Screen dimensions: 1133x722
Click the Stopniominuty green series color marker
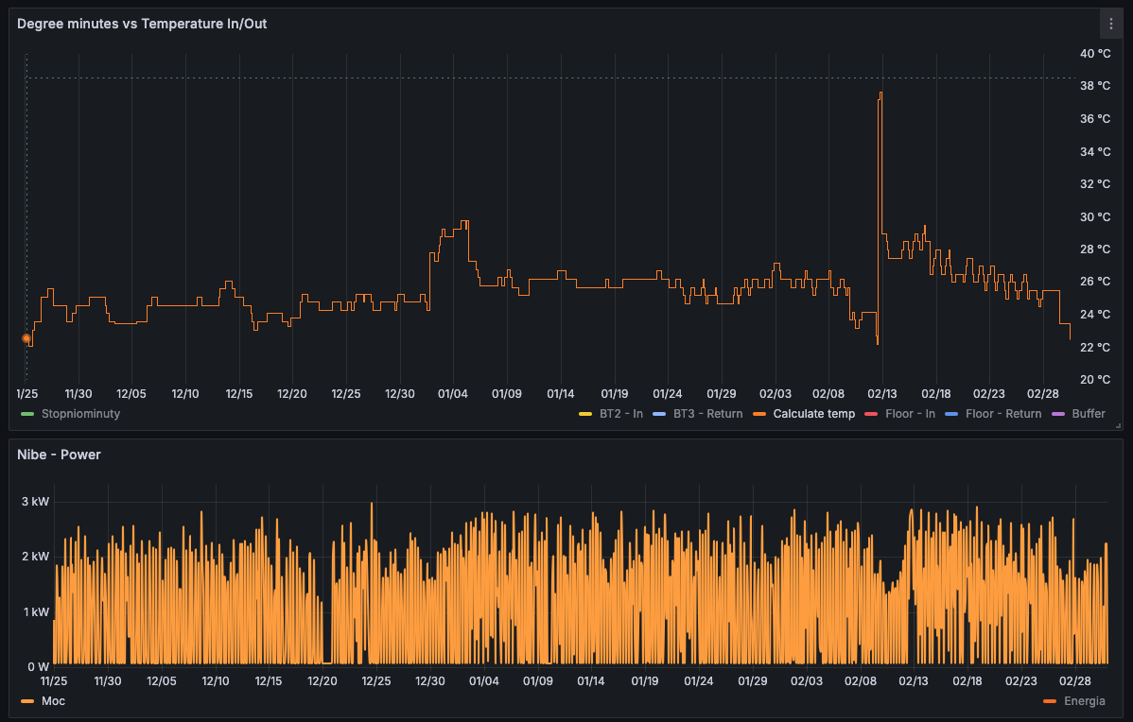(x=27, y=414)
